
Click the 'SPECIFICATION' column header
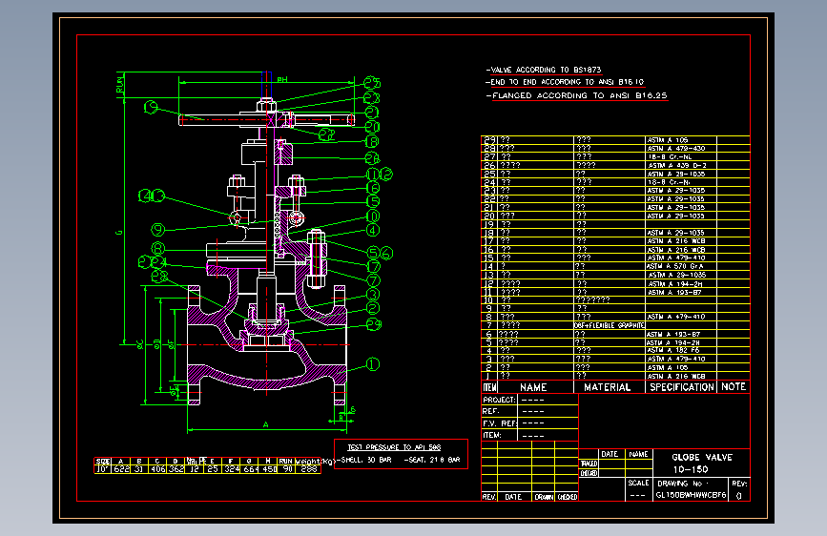point(682,387)
